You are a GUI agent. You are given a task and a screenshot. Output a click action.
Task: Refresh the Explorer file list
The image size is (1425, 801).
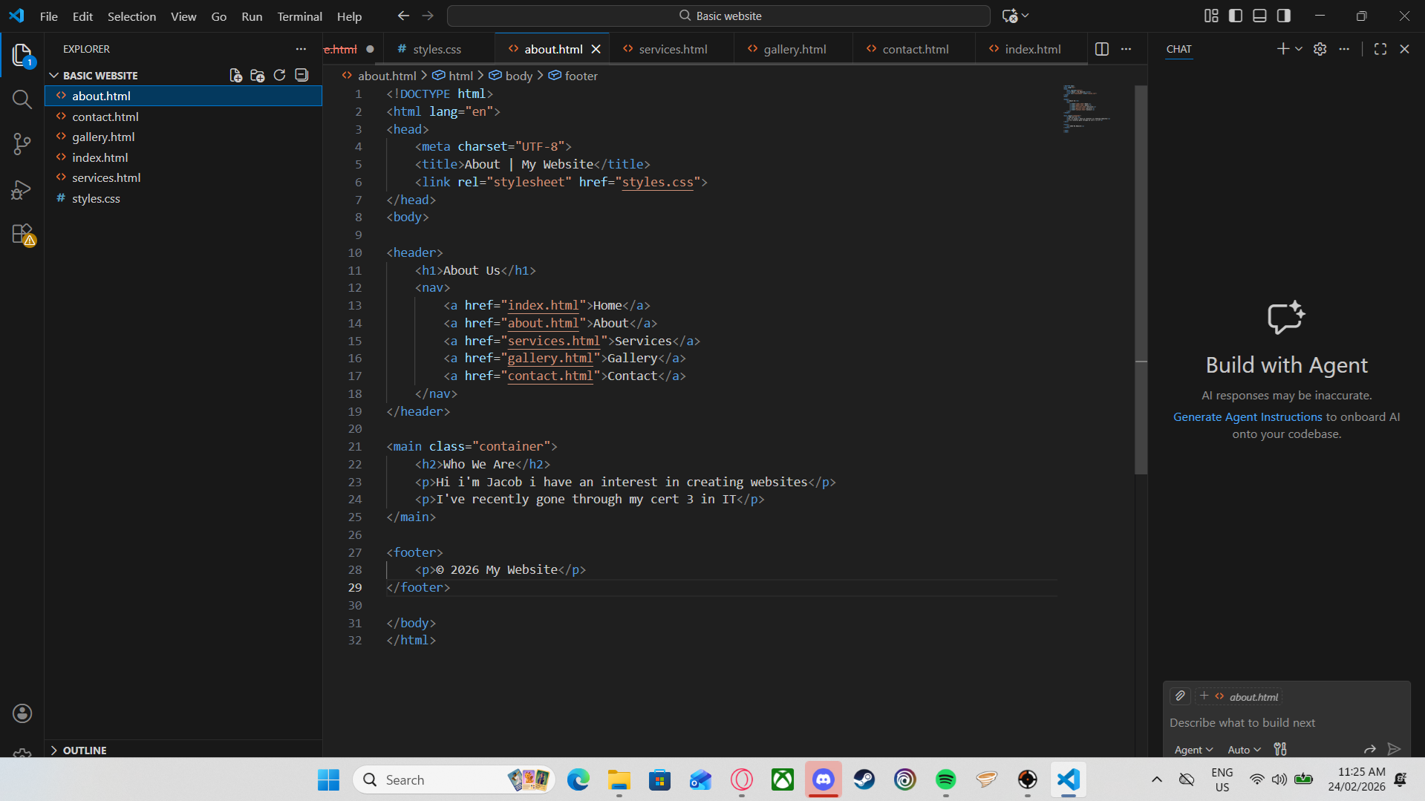279,75
